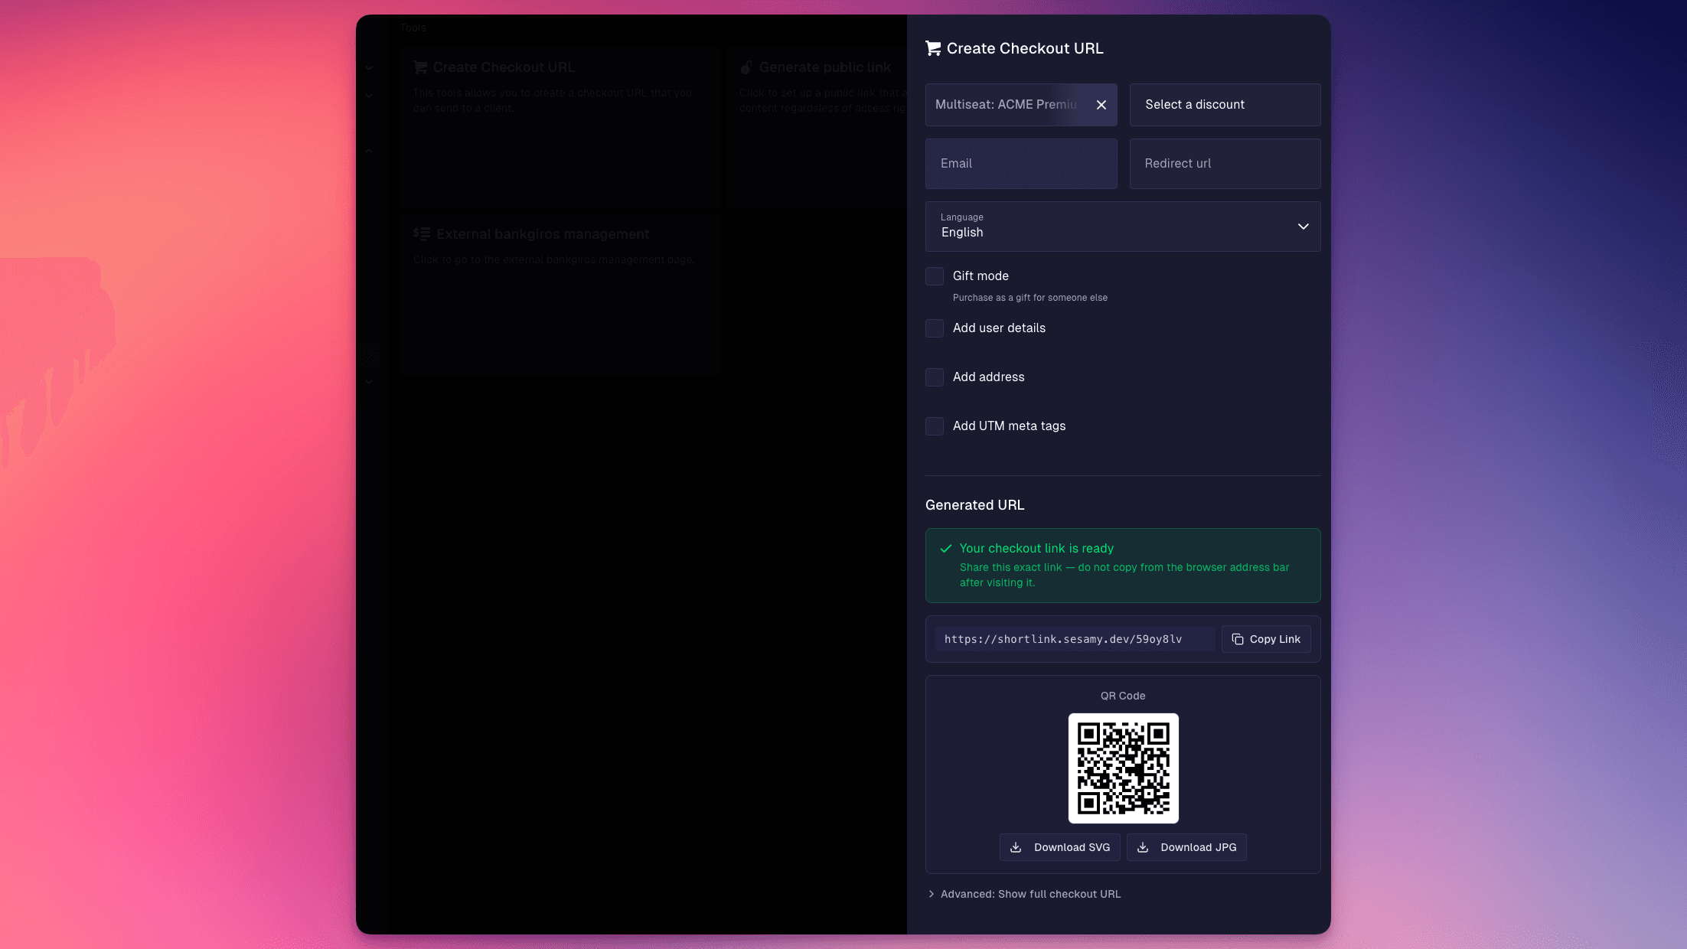Click the 'Your checkout link is ready' message
1687x949 pixels.
coord(1036,549)
